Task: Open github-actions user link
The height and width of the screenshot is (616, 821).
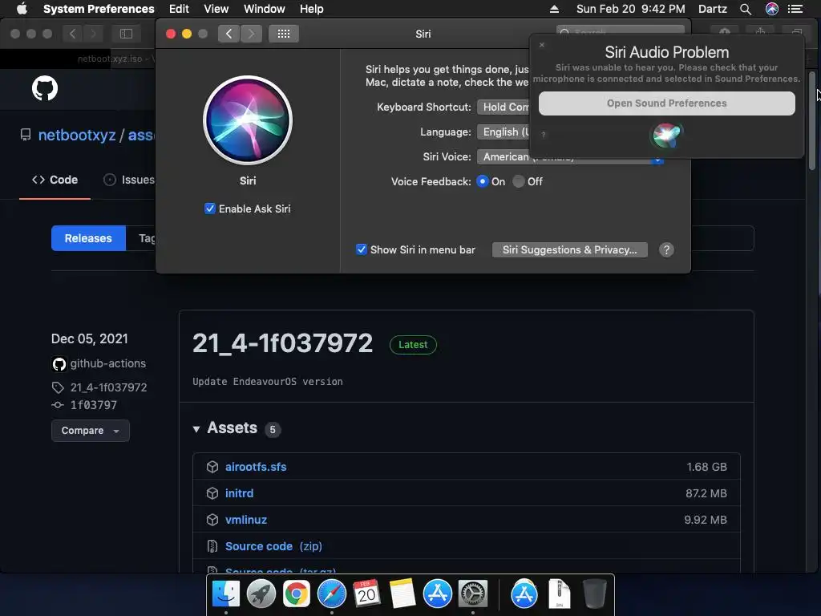Action: click(108, 363)
